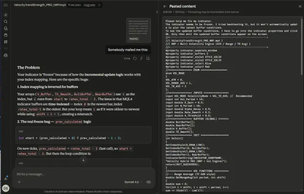Viewport: 304px width, 194px height.
Task: Click the Pasted content panel scrollbar
Action: (x=302, y=47)
